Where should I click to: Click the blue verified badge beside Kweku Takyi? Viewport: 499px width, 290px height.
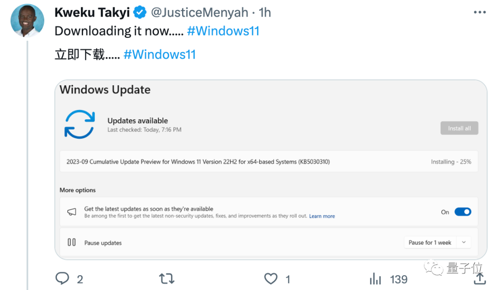click(x=140, y=12)
